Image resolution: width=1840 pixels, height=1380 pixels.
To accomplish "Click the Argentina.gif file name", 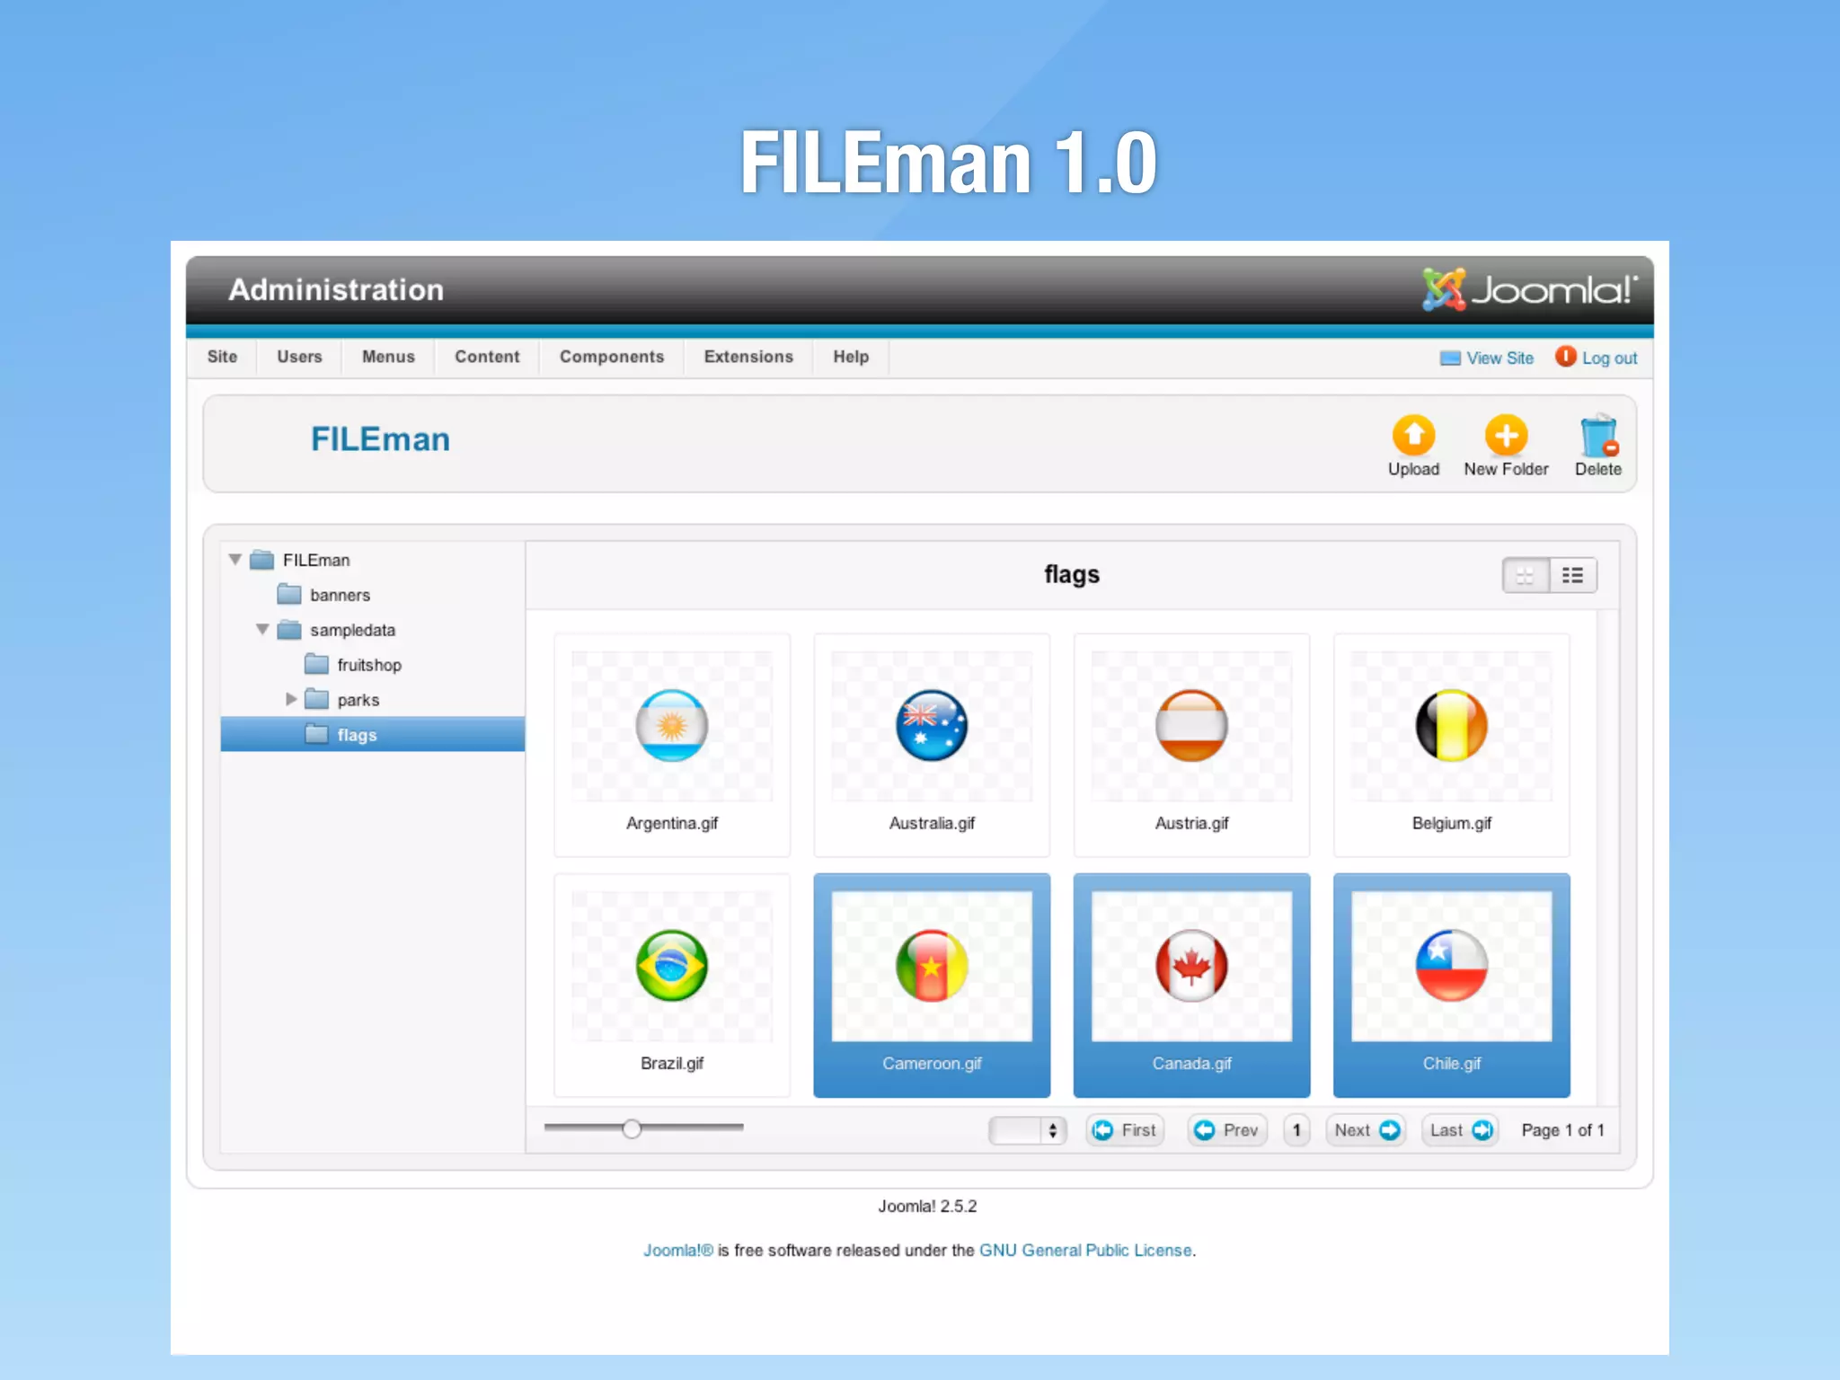I will [x=672, y=823].
